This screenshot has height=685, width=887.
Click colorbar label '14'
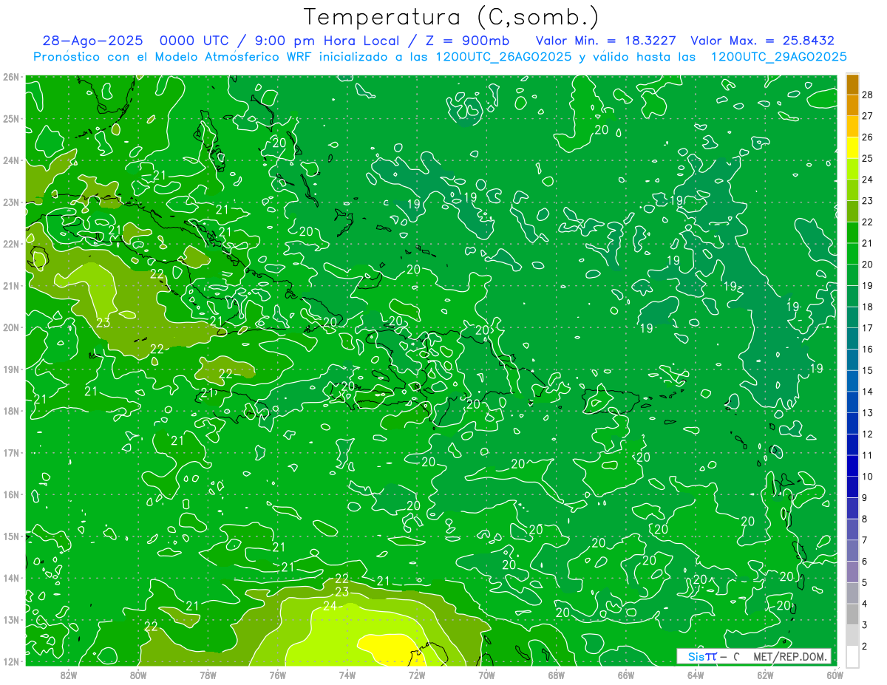[868, 392]
